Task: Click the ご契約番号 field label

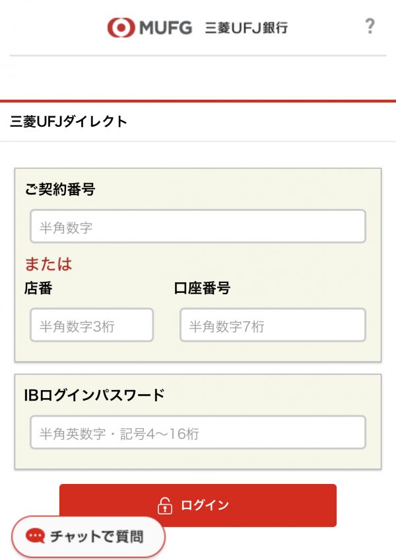Action: coord(60,189)
